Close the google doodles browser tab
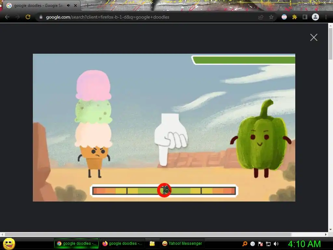Viewport: 333px width, 250px height. pos(75,6)
